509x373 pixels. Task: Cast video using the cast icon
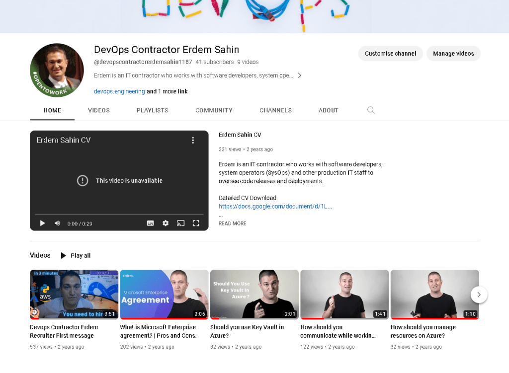point(180,223)
